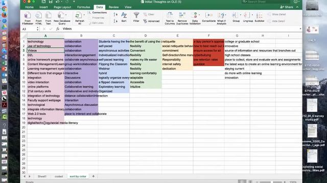Click the Ungroup icon

[247, 16]
